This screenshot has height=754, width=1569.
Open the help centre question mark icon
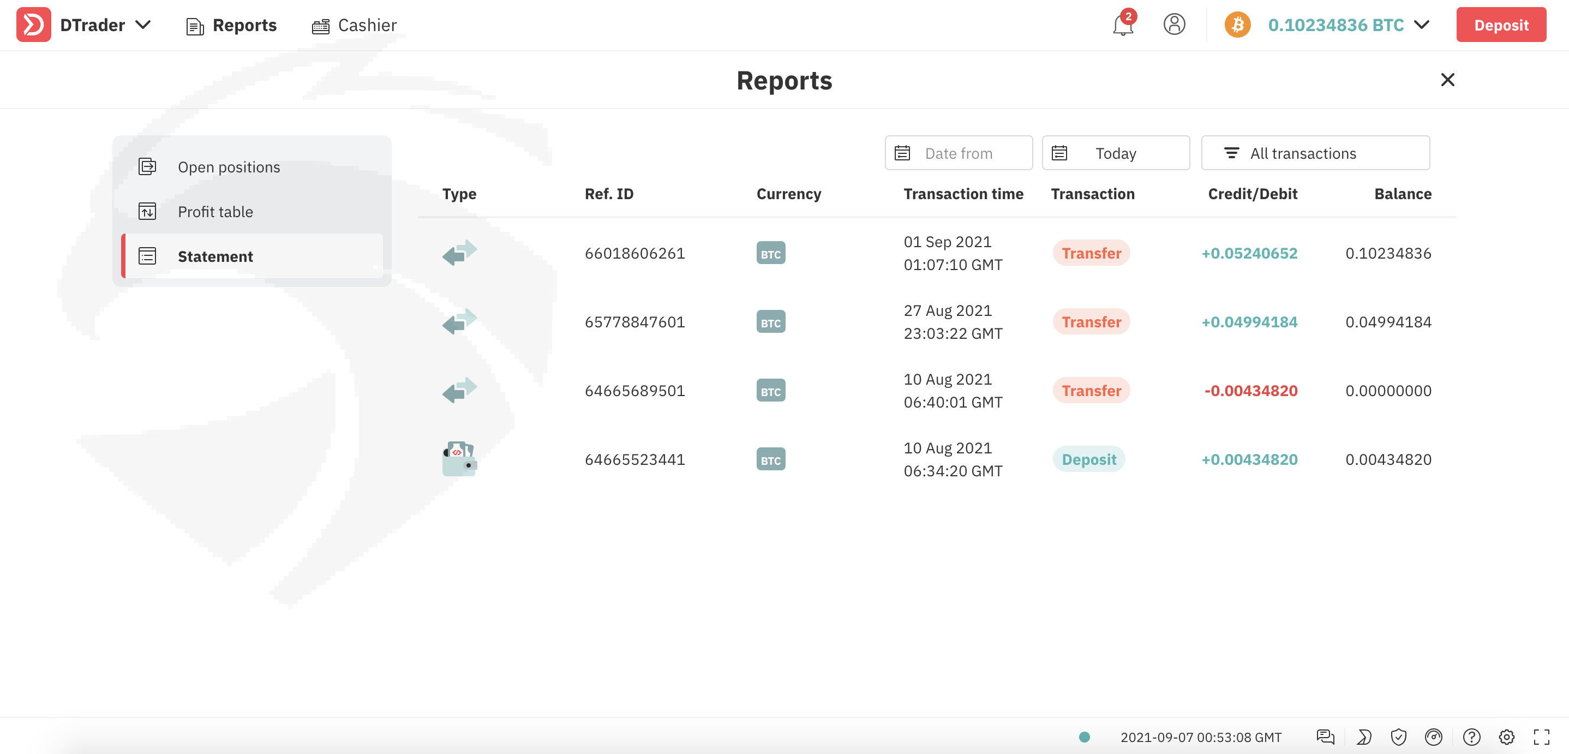(x=1471, y=737)
